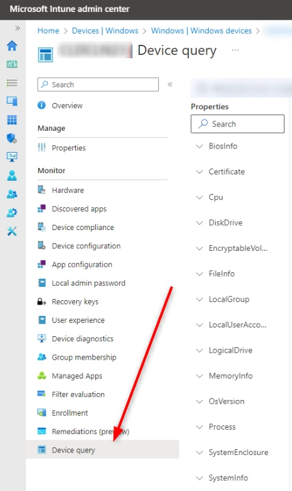The image size is (292, 491).
Task: Focus the device menu Search box
Action: (x=98, y=85)
